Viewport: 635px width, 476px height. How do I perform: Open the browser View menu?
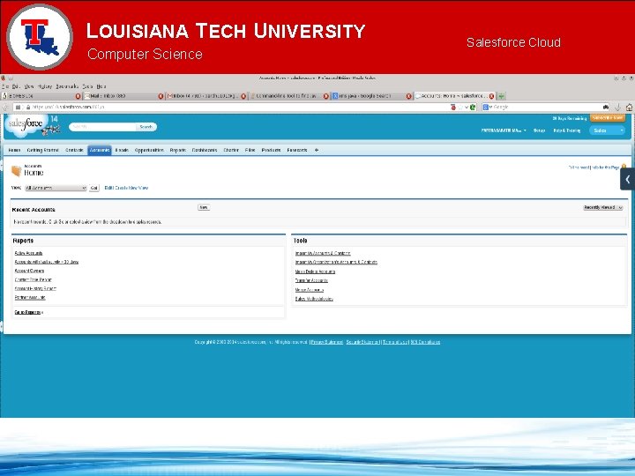[29, 86]
